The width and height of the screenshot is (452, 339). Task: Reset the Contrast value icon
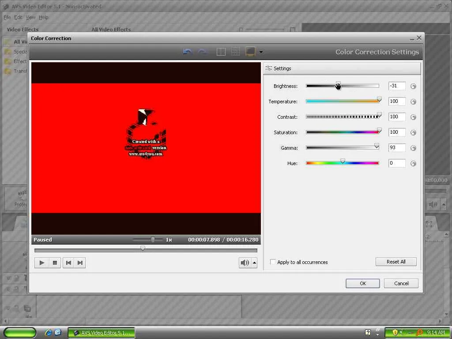413,117
